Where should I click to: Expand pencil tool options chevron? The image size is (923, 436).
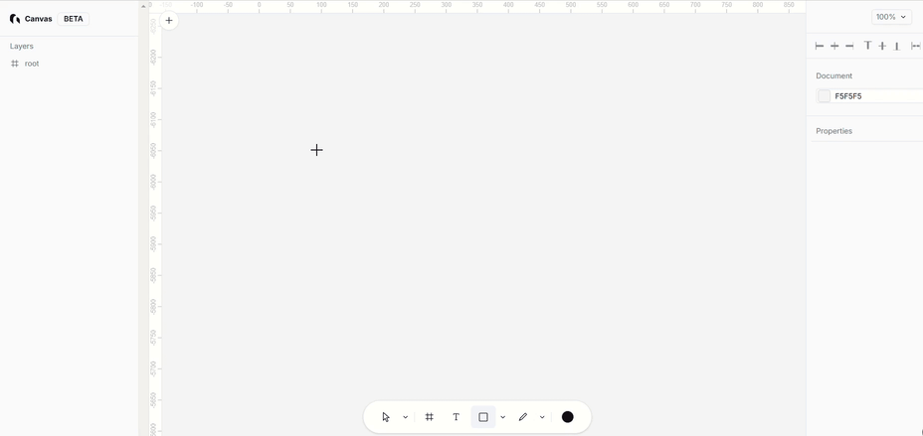(x=542, y=417)
